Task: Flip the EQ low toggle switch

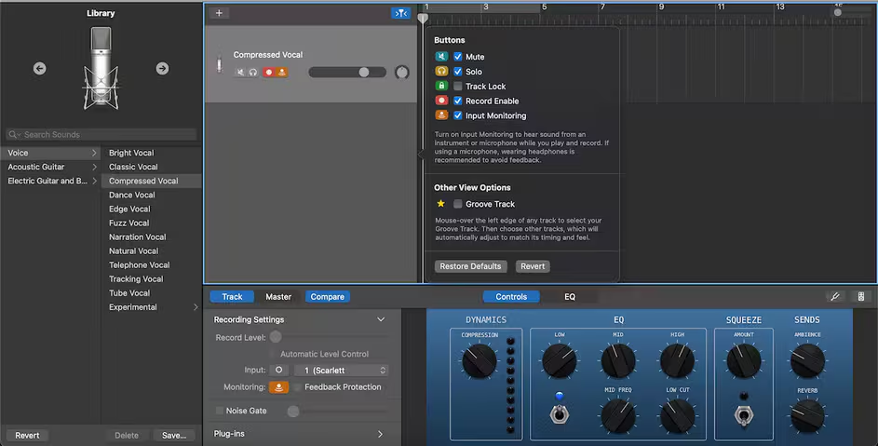Action: [x=559, y=414]
